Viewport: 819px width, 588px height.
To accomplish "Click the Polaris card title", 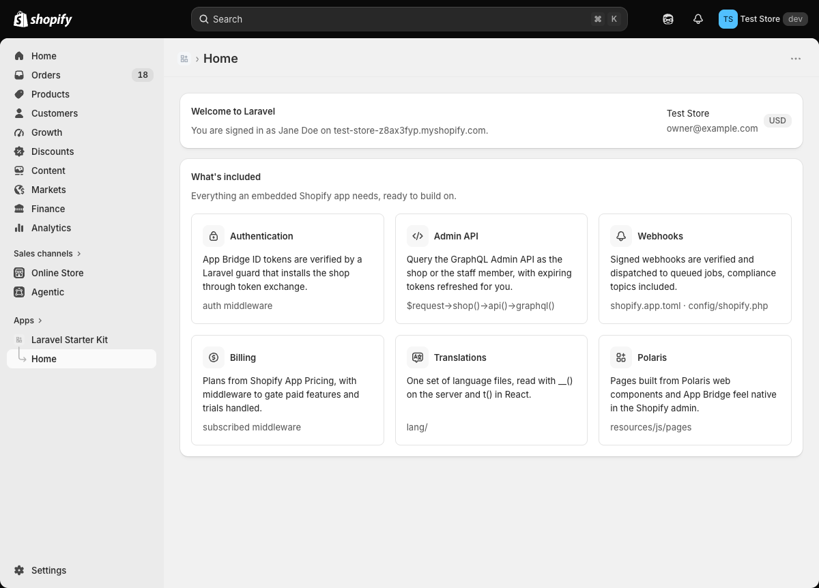I will point(652,357).
